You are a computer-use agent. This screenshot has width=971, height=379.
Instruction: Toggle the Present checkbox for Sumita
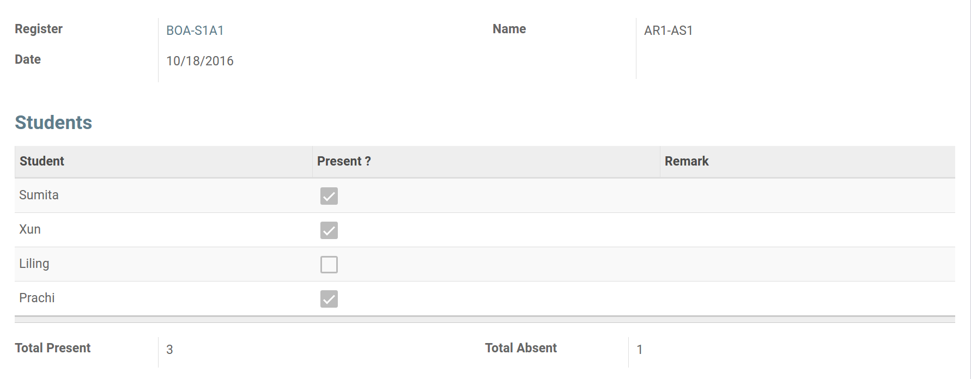pyautogui.click(x=329, y=196)
